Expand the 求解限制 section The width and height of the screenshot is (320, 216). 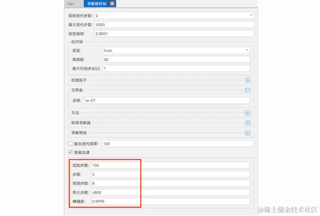click(248, 133)
